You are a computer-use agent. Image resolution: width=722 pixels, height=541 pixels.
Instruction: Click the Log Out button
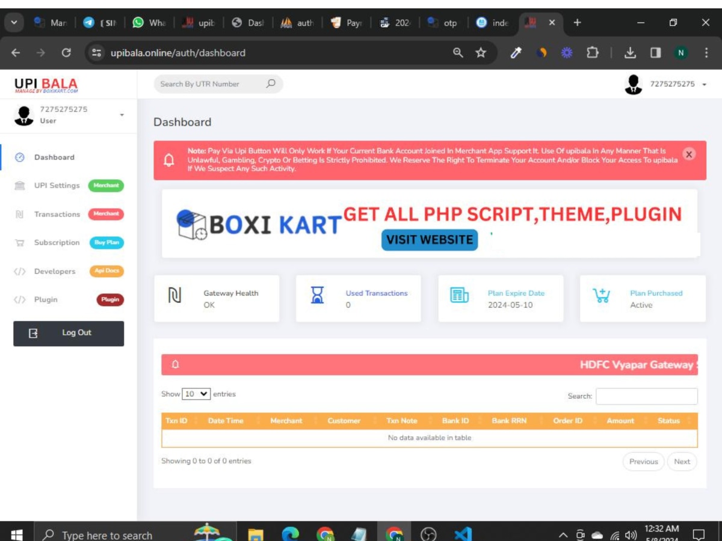(x=69, y=334)
